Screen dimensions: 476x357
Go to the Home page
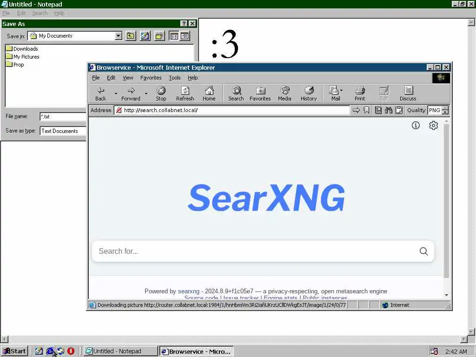(209, 93)
